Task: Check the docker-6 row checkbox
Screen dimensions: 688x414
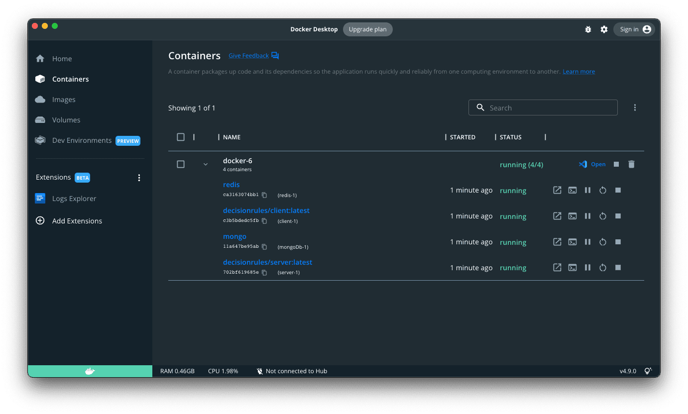Action: pyautogui.click(x=181, y=164)
